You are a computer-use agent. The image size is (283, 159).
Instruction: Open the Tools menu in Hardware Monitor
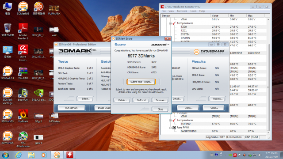point(193,11)
